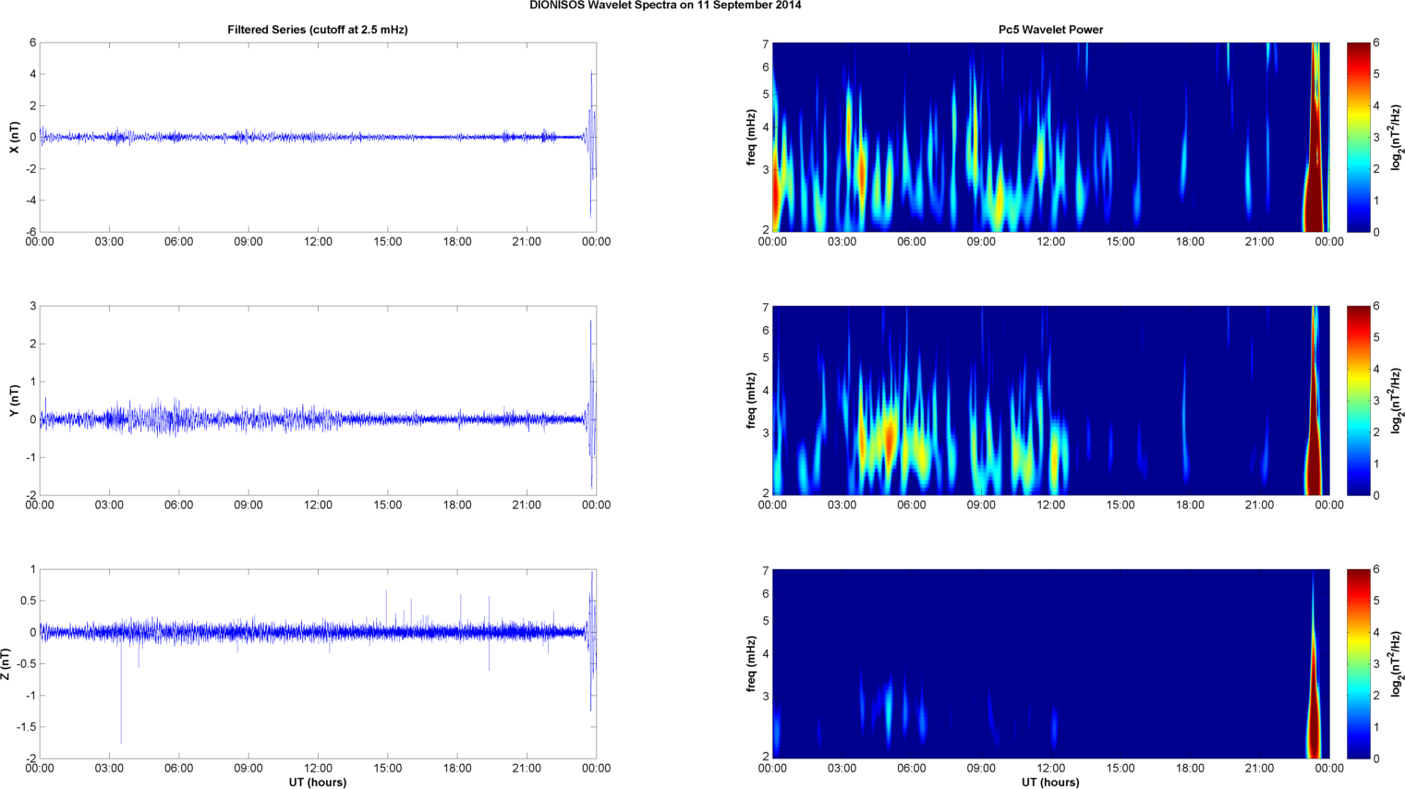1405x789 pixels.
Task: Click the '0.5' tick on the Z (nT) axis
Action: [x=28, y=601]
